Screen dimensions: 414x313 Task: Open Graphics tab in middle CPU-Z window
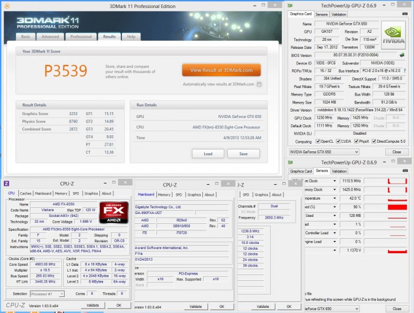coord(194,194)
